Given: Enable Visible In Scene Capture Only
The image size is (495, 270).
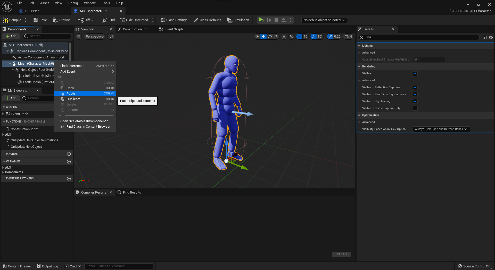Looking at the screenshot, I should [415, 108].
